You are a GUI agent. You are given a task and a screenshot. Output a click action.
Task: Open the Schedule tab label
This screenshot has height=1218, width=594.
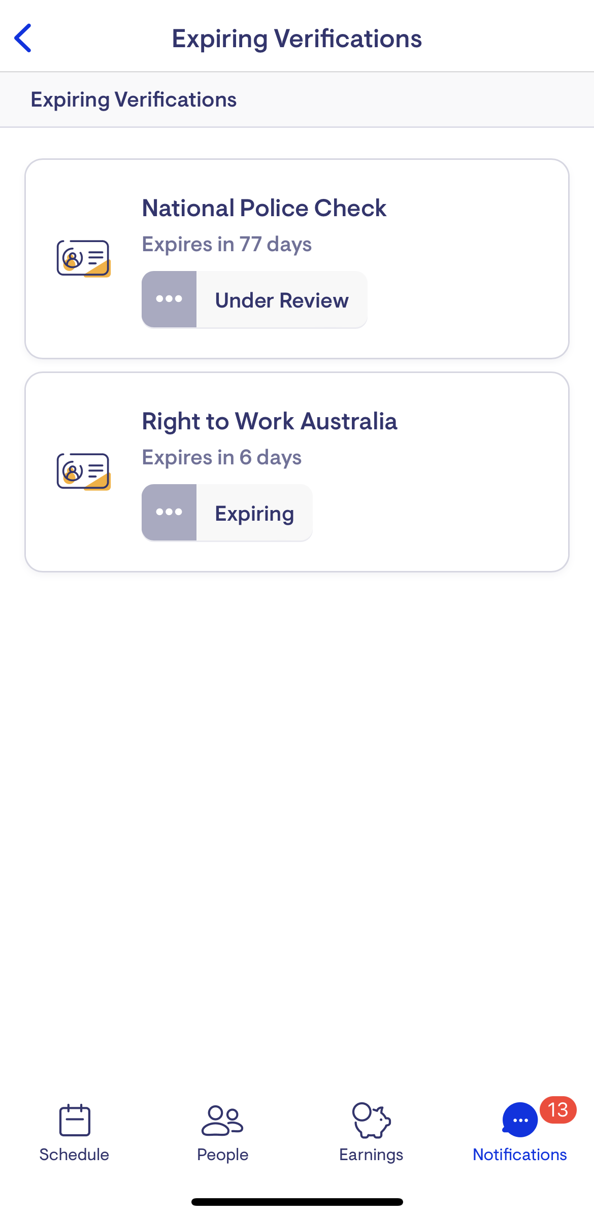pyautogui.click(x=75, y=1155)
